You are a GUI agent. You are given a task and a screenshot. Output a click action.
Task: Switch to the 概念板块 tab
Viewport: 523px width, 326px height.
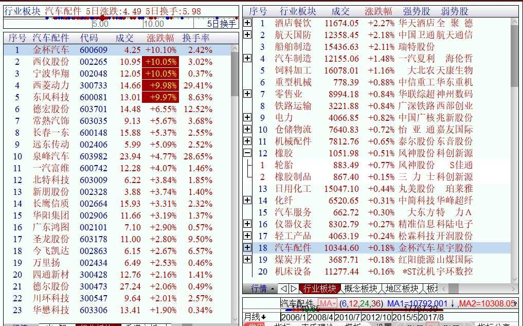point(360,288)
